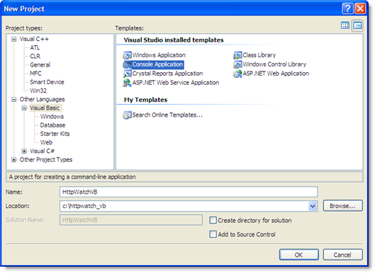This screenshot has width=375, height=273.
Task: Select Visual Basic in project types
Action: [x=45, y=108]
